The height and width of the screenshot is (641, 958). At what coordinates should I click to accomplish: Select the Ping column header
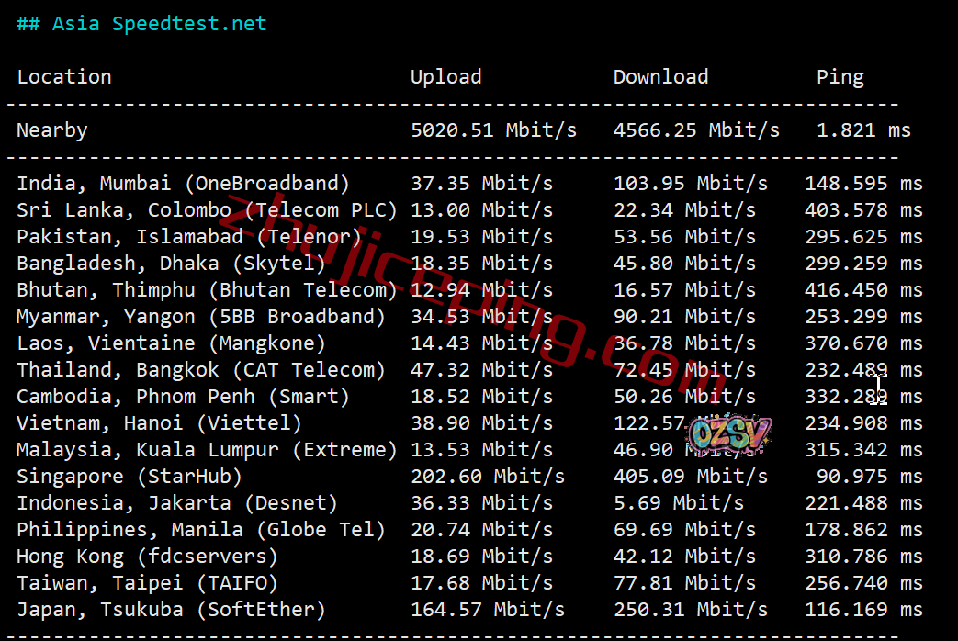point(840,78)
